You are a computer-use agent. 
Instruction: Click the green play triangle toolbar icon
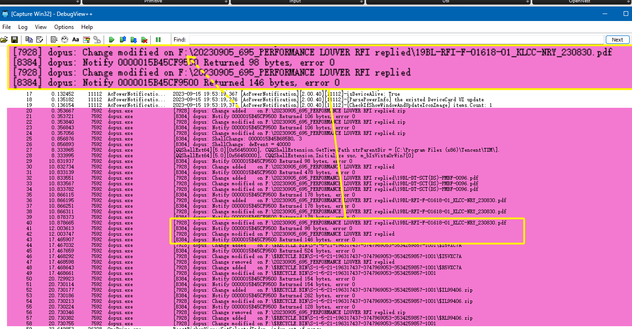pos(112,40)
